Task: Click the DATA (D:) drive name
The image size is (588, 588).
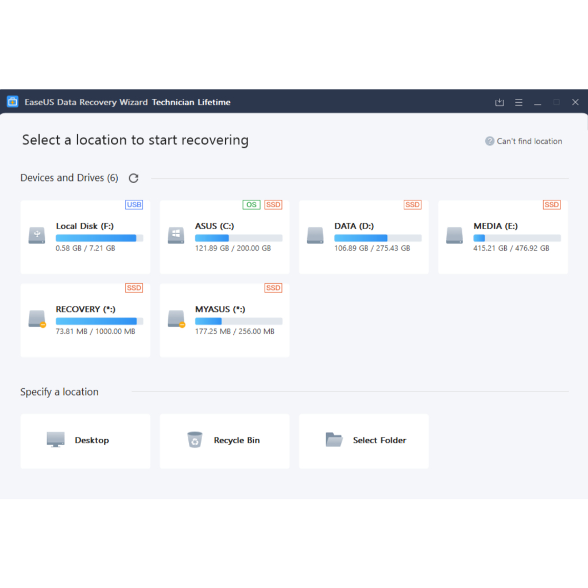Action: (x=354, y=226)
